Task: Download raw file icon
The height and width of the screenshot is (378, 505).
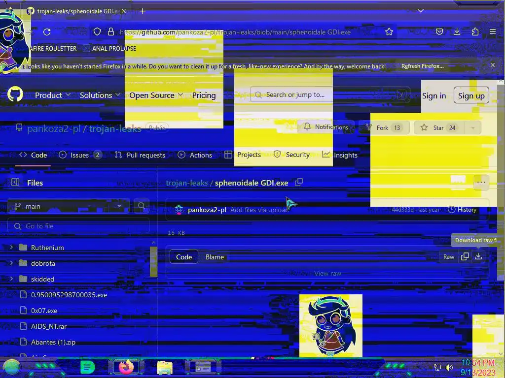Action: pos(478,256)
